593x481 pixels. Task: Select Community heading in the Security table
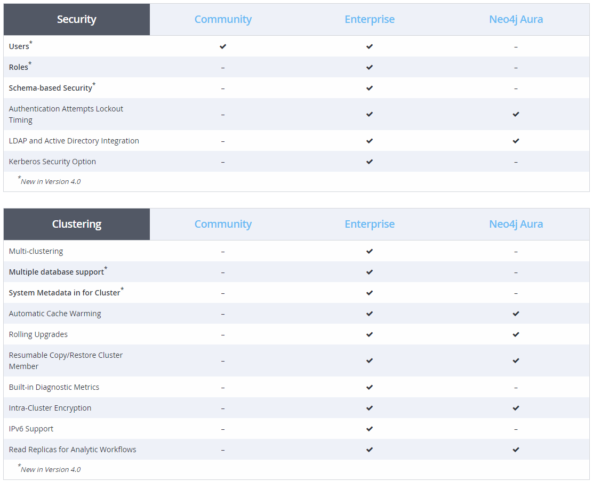coord(223,19)
